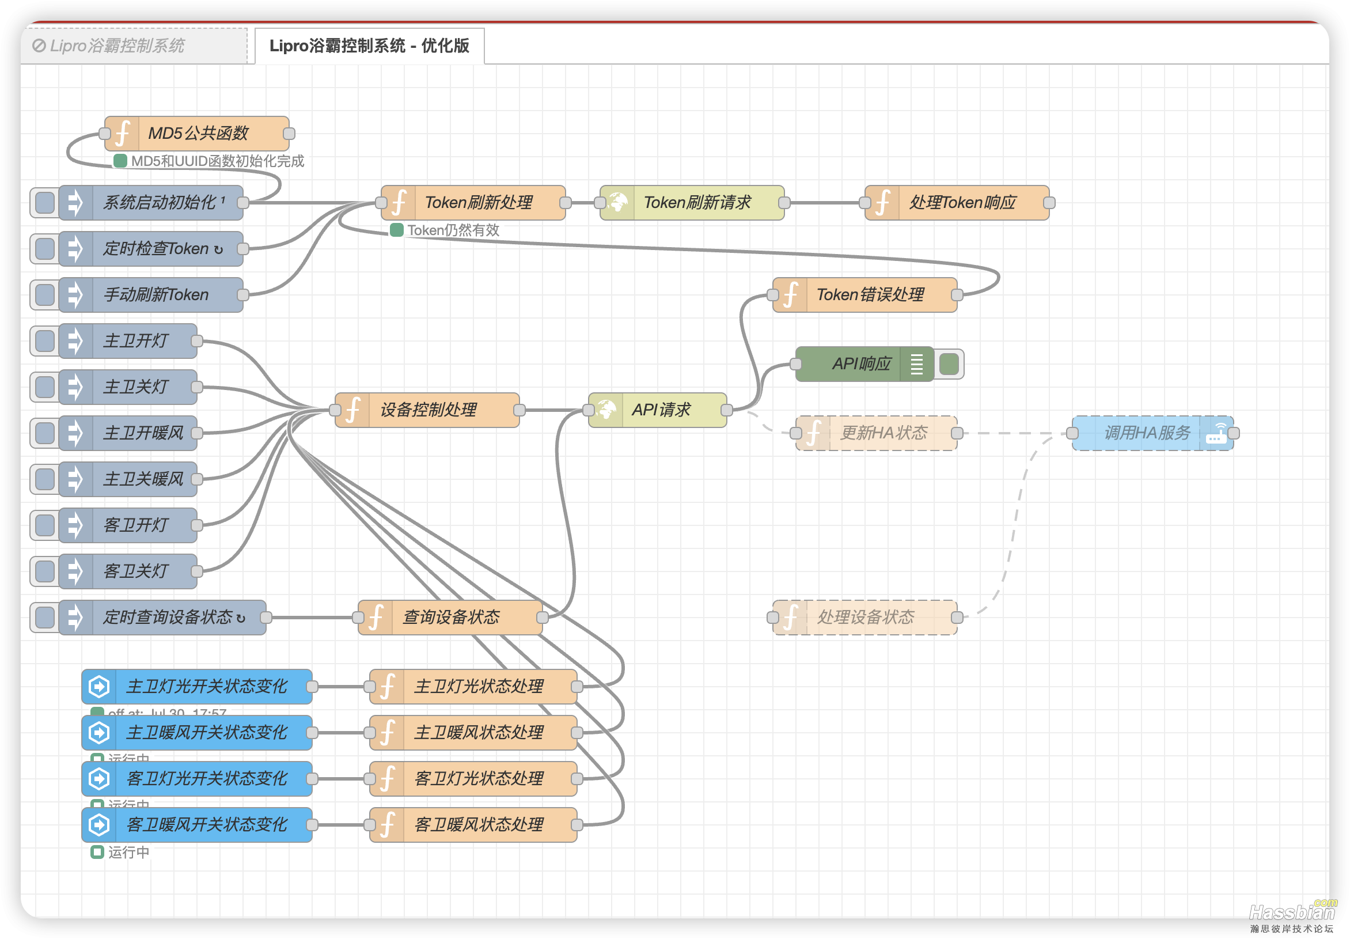
Task: Click the 运行中 status under 客卫暖风开关状态变化
Action: click(x=129, y=852)
